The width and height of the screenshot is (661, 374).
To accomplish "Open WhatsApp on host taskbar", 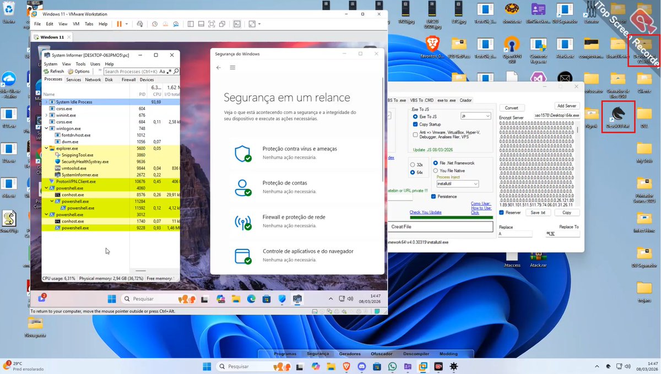I will (392, 366).
